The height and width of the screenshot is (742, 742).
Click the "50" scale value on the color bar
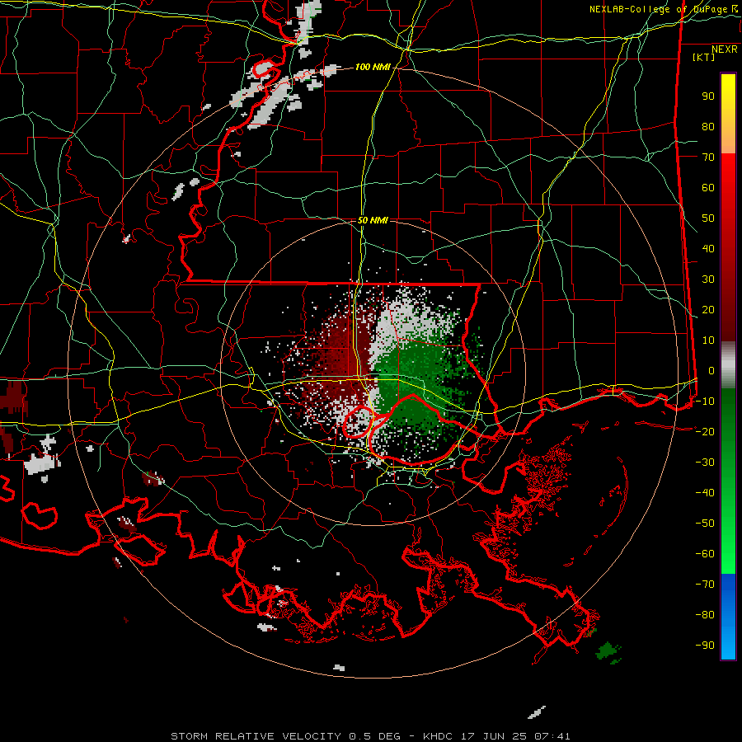coord(708,218)
